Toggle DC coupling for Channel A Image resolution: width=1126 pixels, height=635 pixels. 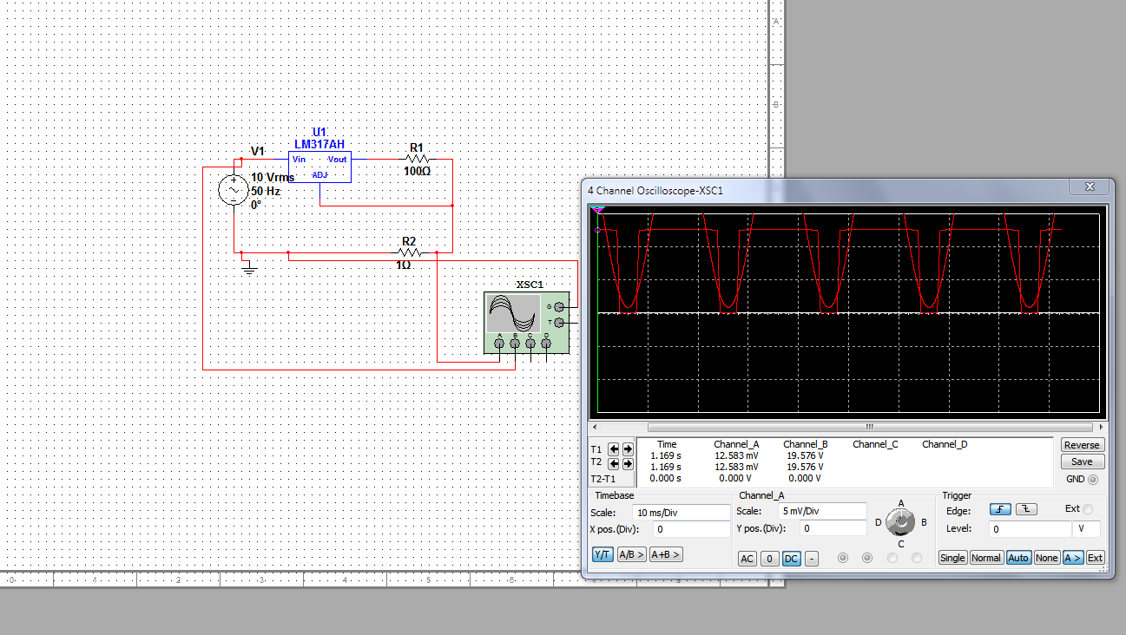coord(791,559)
